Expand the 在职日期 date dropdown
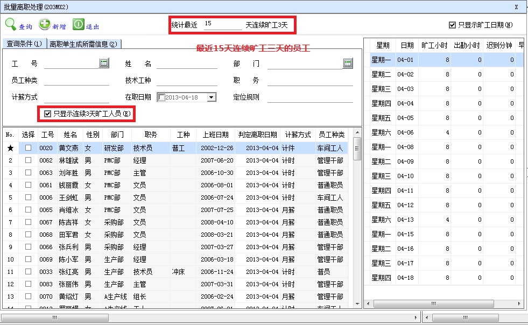Screen dimensions: 528x325 pos(212,97)
